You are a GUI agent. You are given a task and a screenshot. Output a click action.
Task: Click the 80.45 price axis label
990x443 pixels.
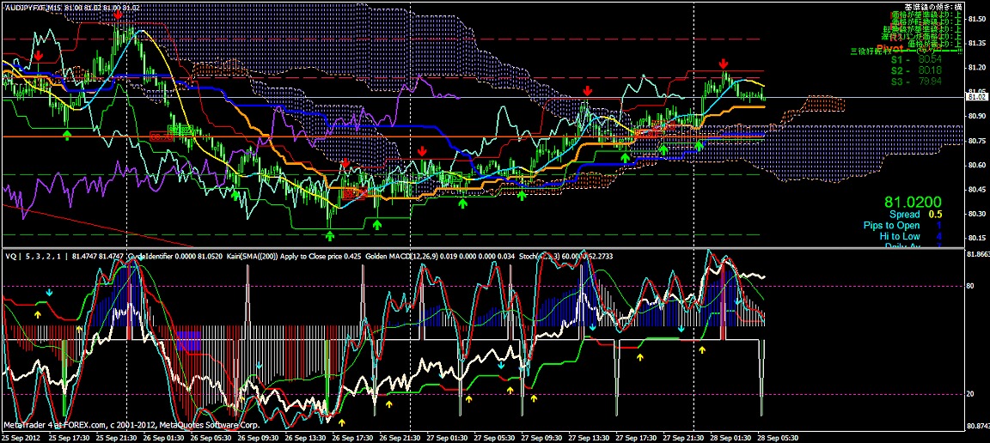coord(977,190)
